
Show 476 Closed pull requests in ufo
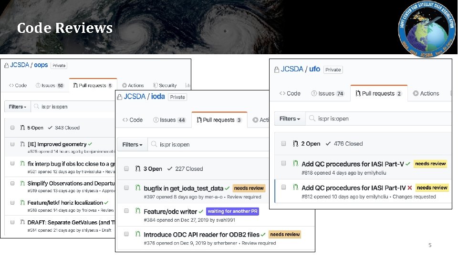click(x=344, y=144)
